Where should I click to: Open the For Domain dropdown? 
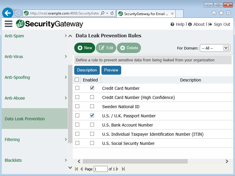[x=215, y=48]
